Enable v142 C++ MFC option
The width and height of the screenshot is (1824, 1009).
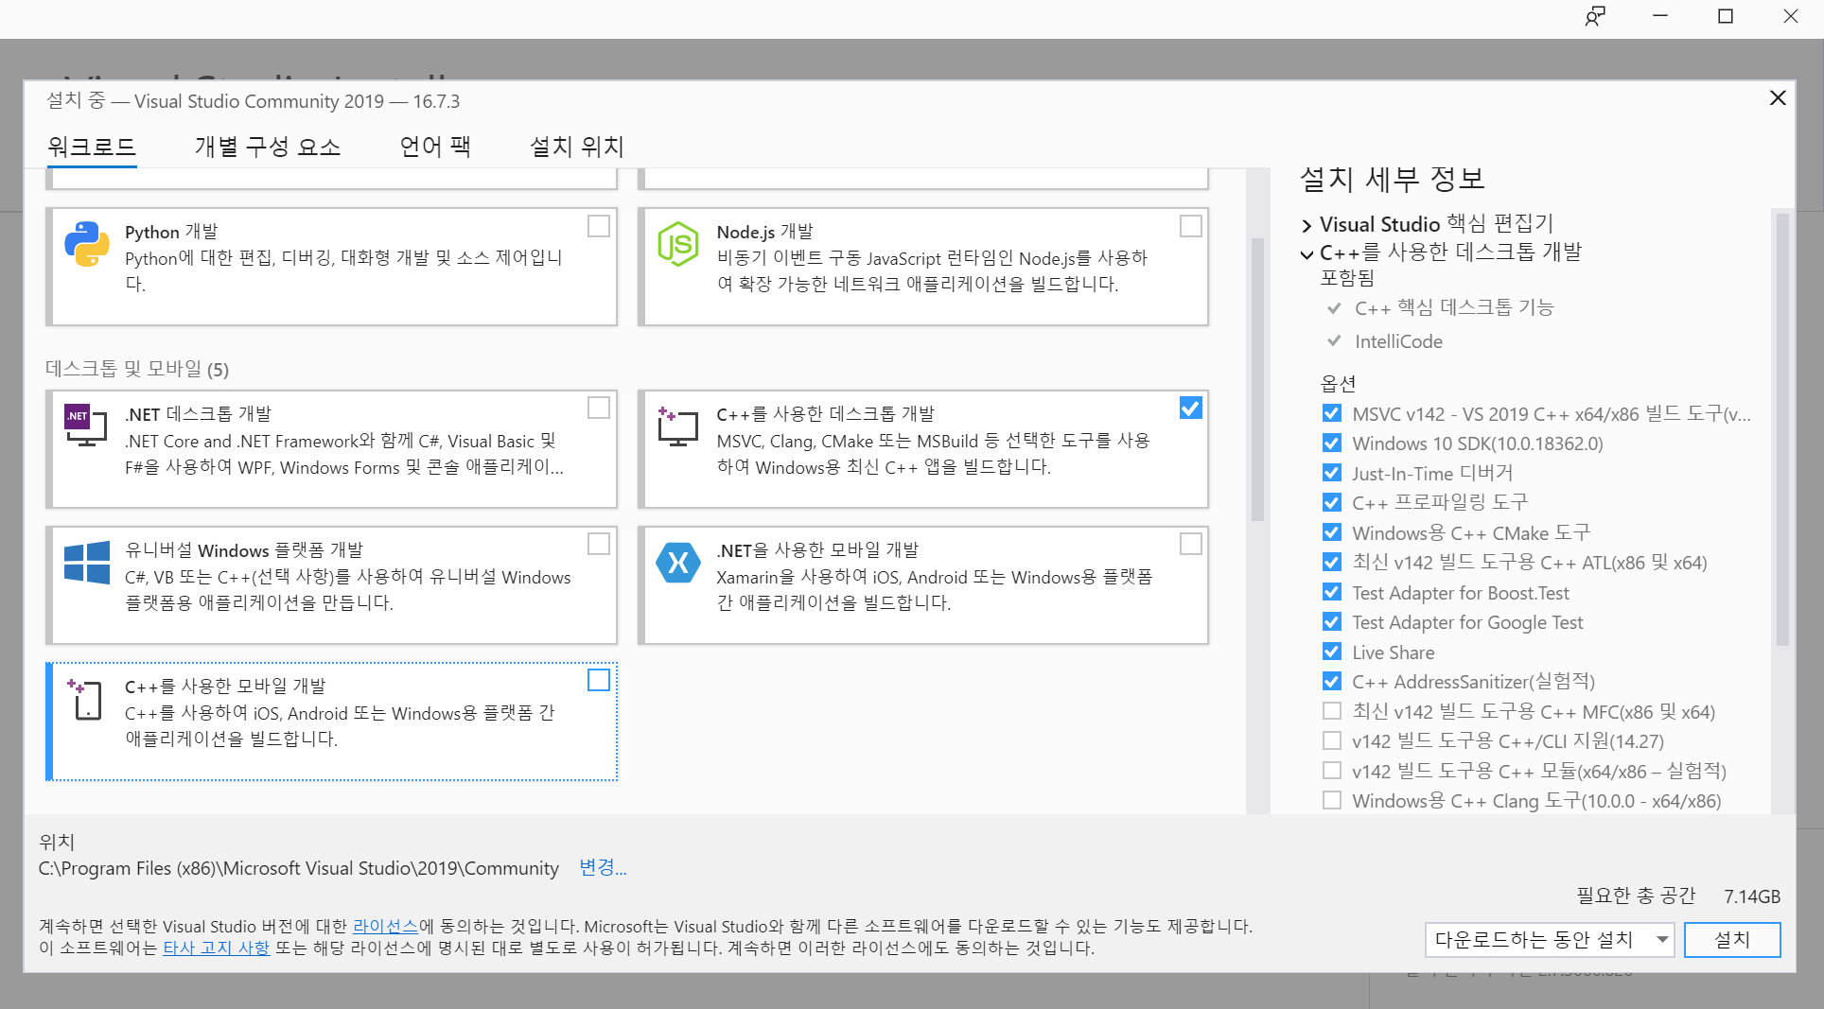(x=1332, y=711)
